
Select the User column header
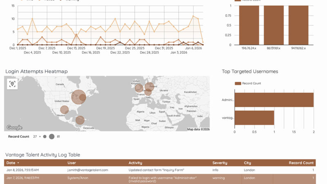point(72,163)
